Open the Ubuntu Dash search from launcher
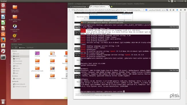The width and height of the screenshot is (187, 105). pos(3,5)
